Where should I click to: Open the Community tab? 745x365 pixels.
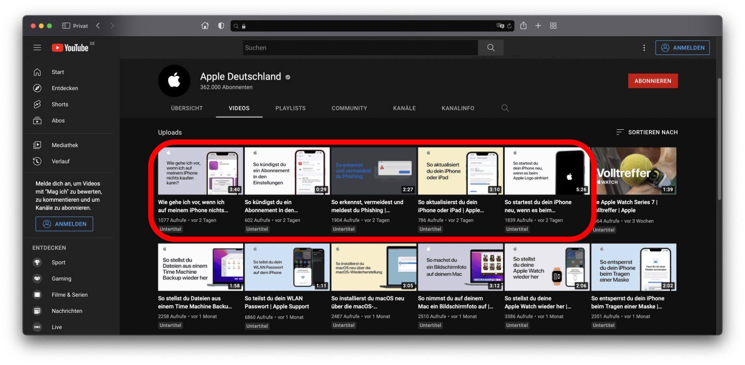(x=349, y=108)
